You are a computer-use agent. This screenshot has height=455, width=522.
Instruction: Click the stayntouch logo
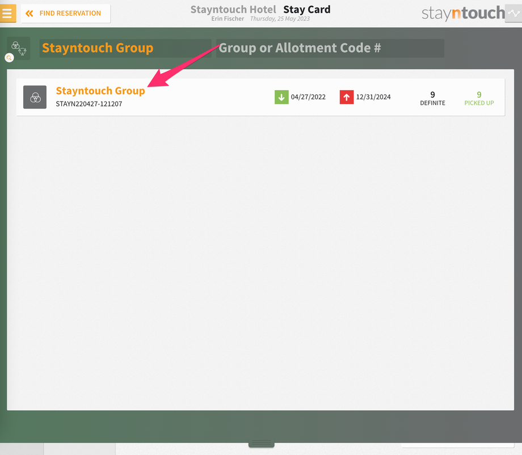[x=463, y=13]
